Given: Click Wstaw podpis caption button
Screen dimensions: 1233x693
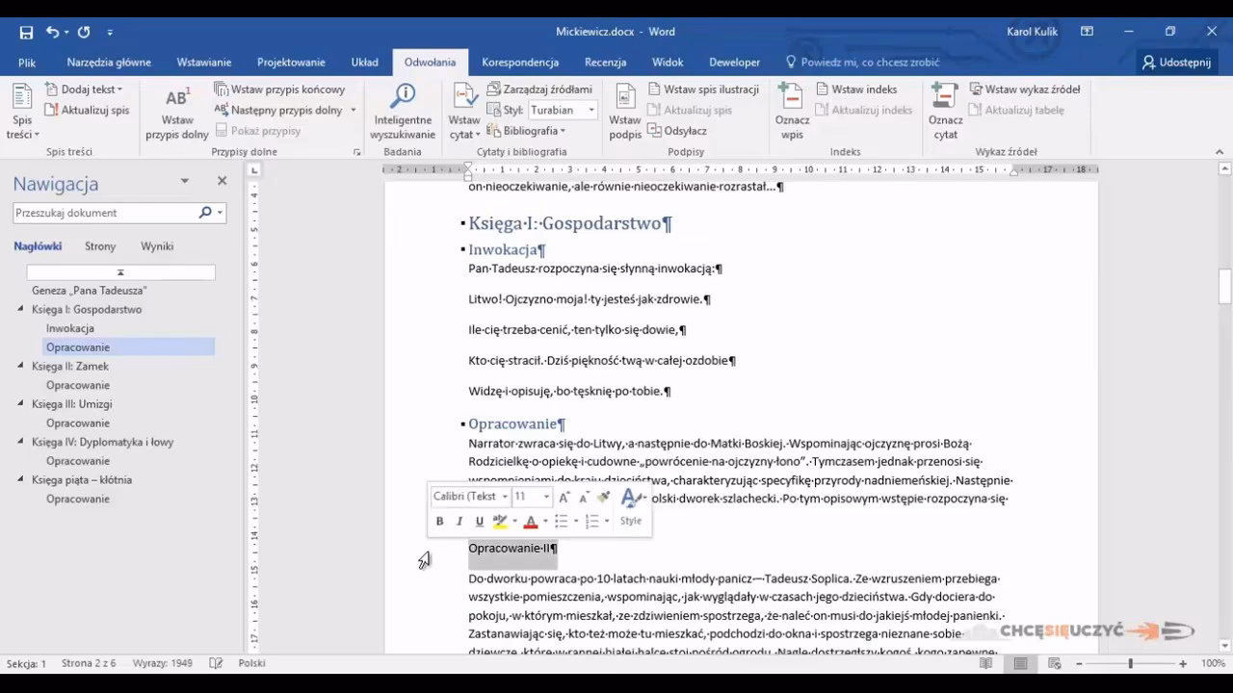Looking at the screenshot, I should pos(625,114).
